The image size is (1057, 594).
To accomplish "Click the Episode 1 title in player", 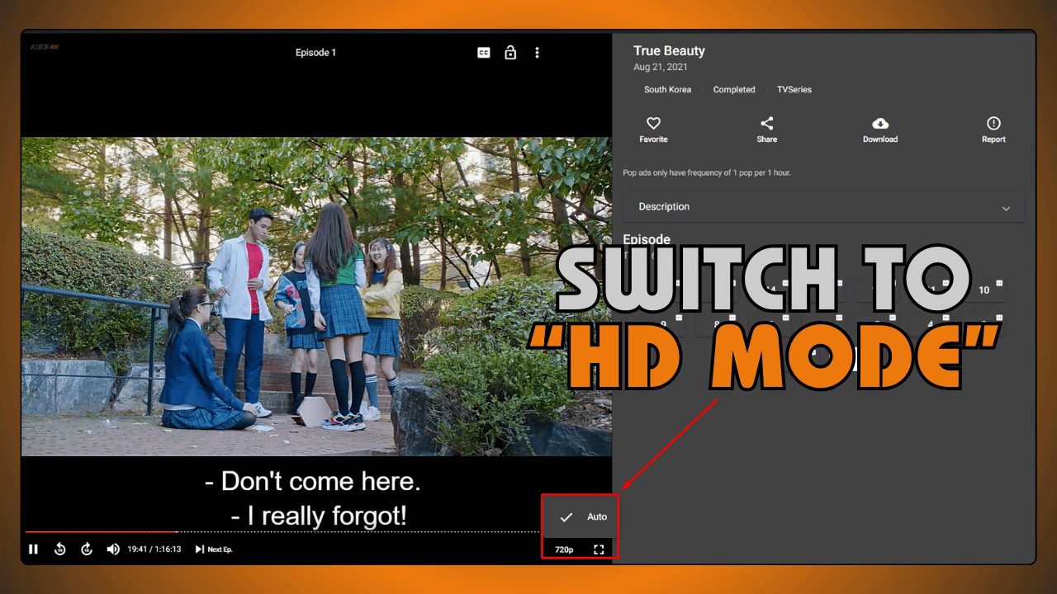I will [x=315, y=53].
